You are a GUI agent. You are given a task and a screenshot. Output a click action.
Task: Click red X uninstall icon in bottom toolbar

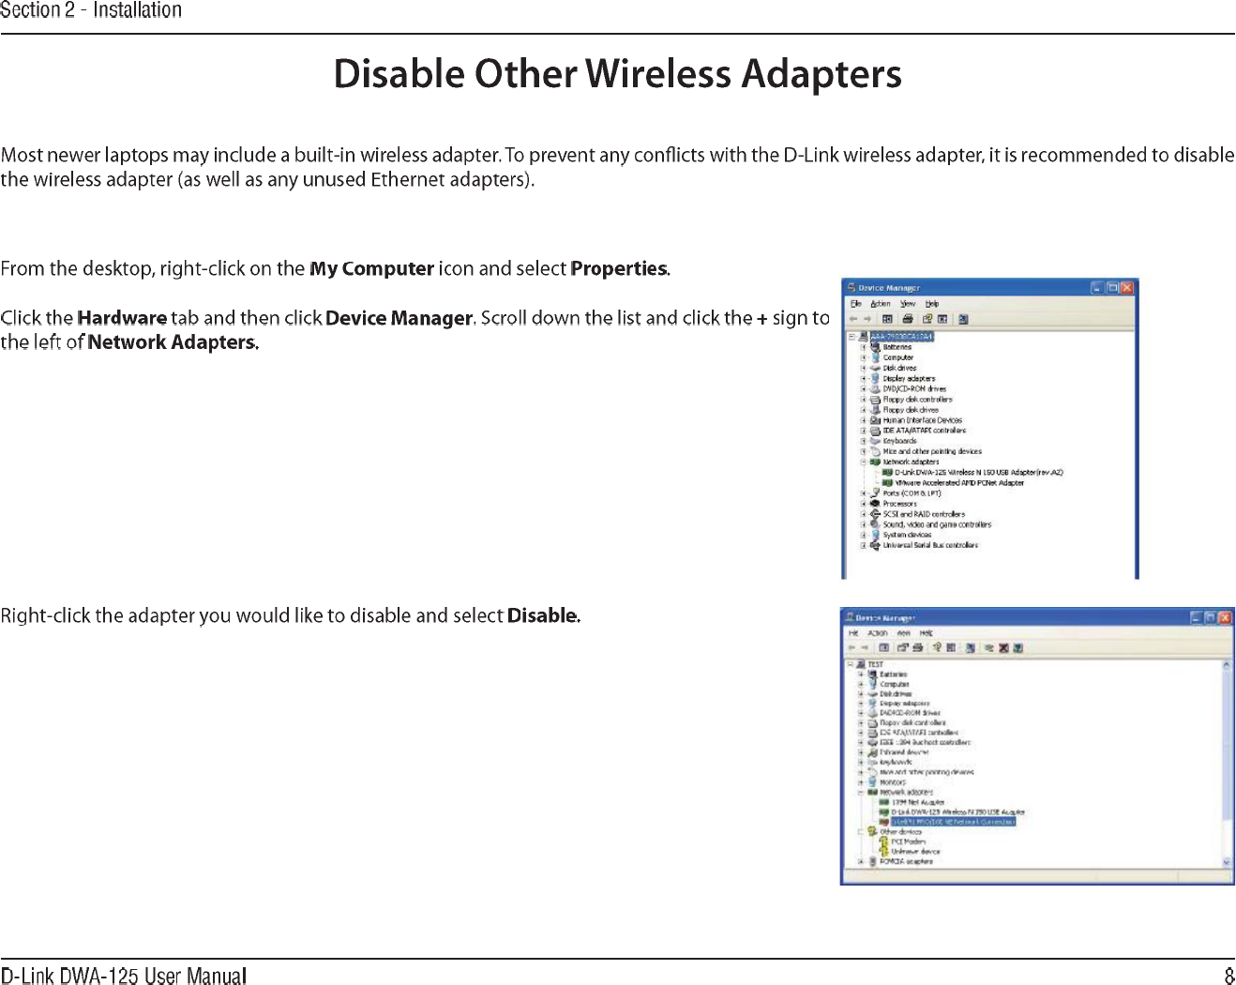[x=1004, y=647]
